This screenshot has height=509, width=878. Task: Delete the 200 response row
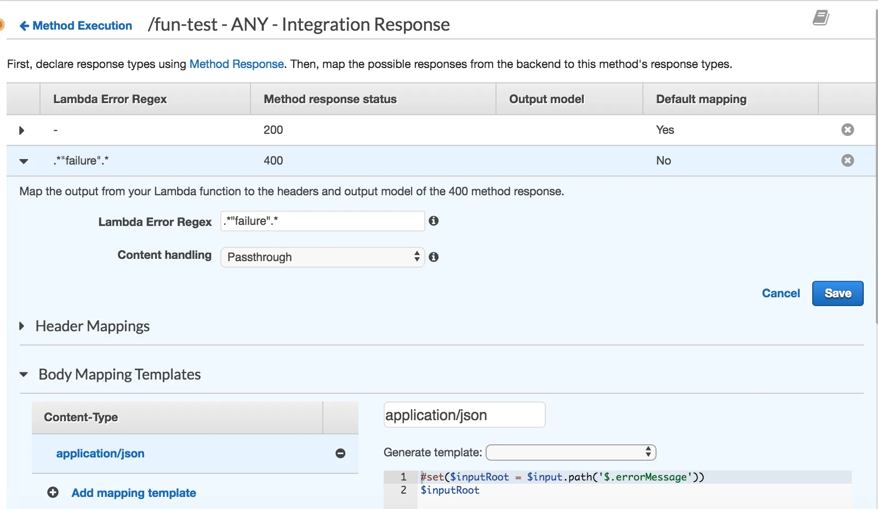[x=847, y=130]
